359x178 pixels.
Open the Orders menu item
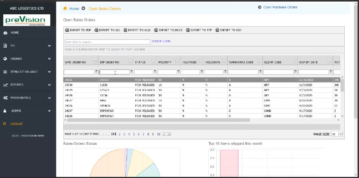tap(16, 59)
